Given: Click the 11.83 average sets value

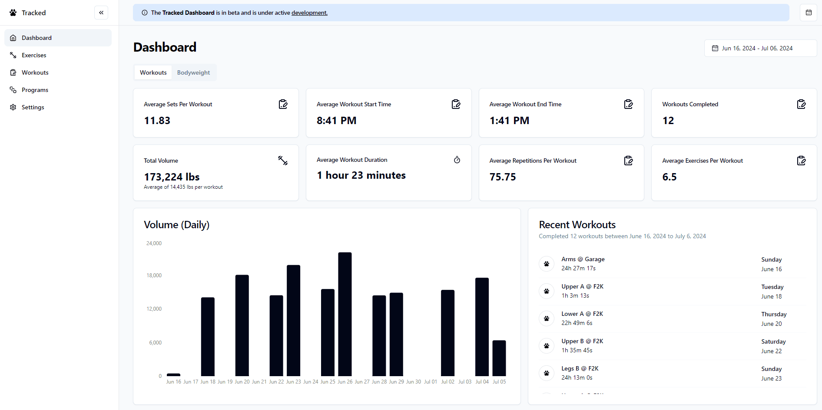Looking at the screenshot, I should click(x=157, y=121).
